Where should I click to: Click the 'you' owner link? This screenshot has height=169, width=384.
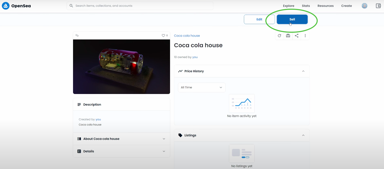[195, 57]
